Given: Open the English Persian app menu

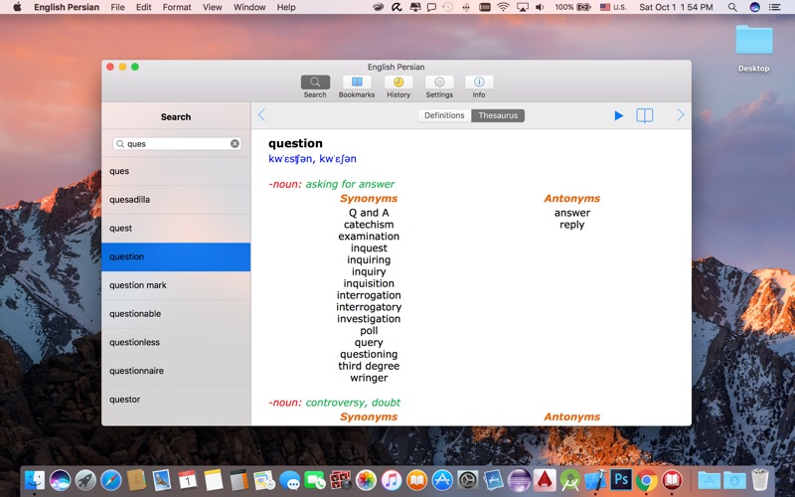Looking at the screenshot, I should [67, 7].
